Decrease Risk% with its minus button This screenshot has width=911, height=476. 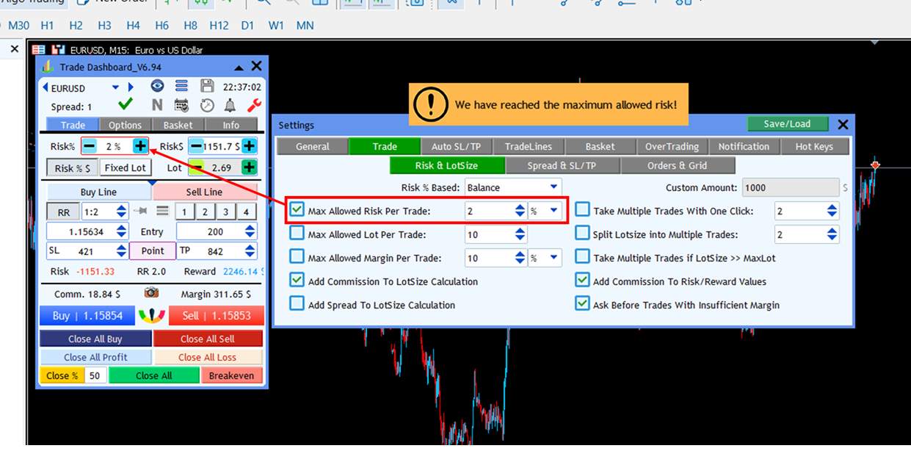click(x=89, y=146)
